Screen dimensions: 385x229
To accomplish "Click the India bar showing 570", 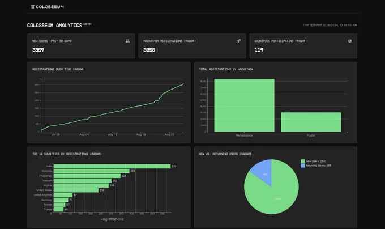I will tap(112, 166).
